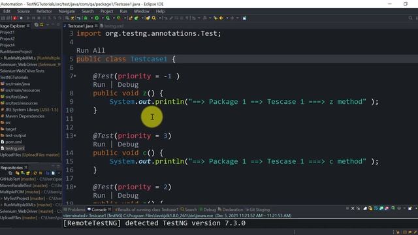Viewport: 418px width, 235px height.
Task: Toggle Word Wrap icon in Console toolbar
Action: [x=376, y=208]
